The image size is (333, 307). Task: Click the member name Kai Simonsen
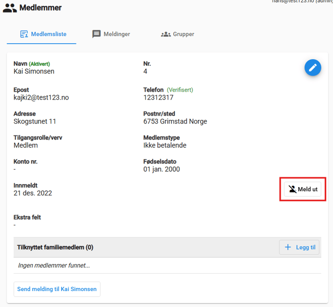click(34, 71)
